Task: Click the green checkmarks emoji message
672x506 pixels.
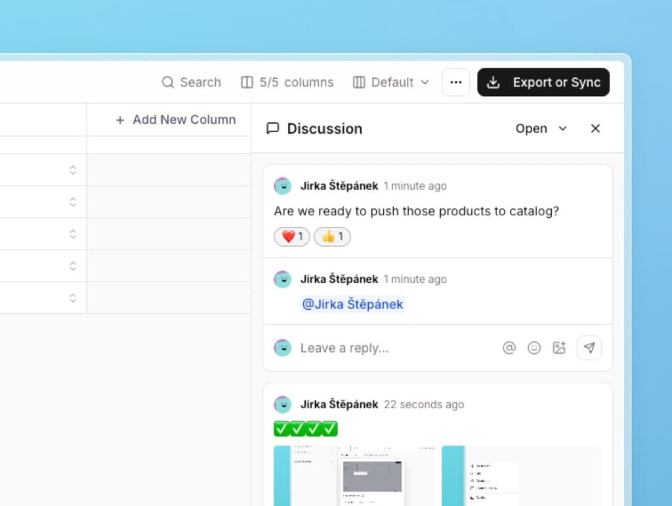Action: tap(306, 429)
